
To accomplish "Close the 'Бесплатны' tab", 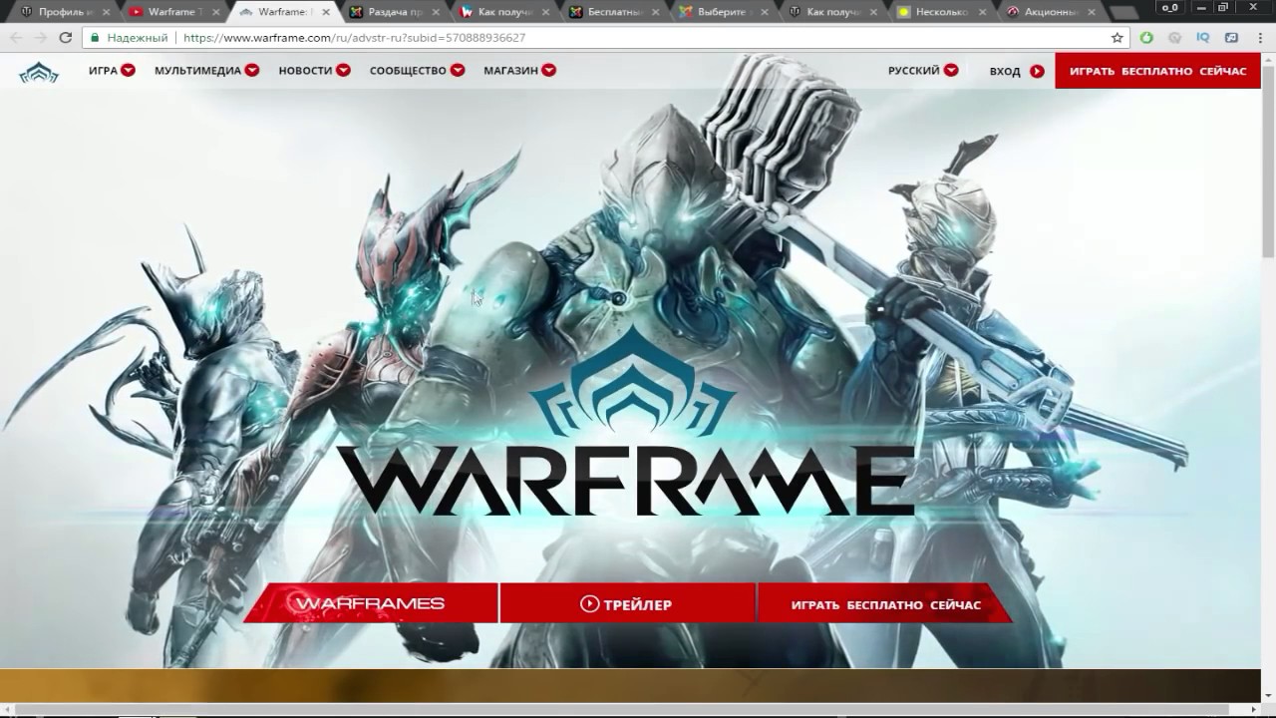I will [654, 12].
